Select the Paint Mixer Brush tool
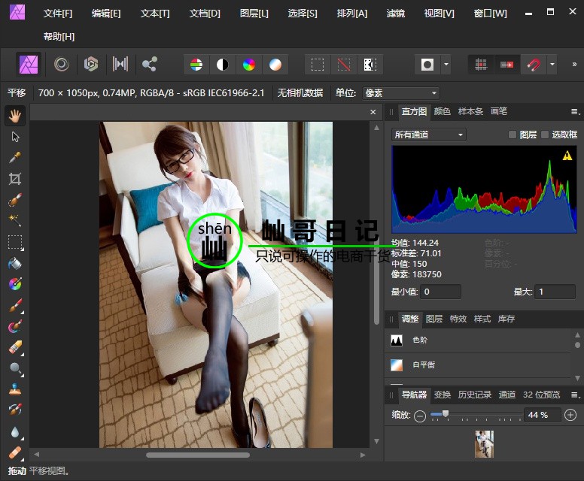 click(15, 326)
